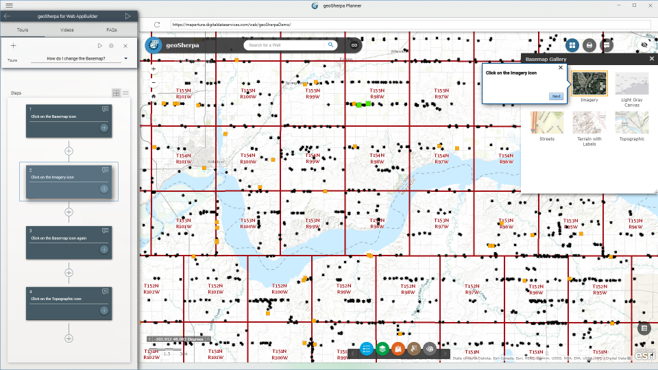This screenshot has height=370, width=658.
Task: Click the map zoom in plus button
Action: coord(154,69)
